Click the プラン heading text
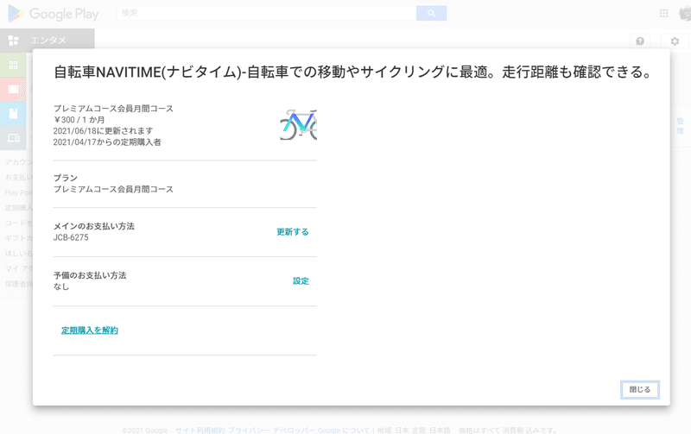The height and width of the screenshot is (434, 691). 66,178
